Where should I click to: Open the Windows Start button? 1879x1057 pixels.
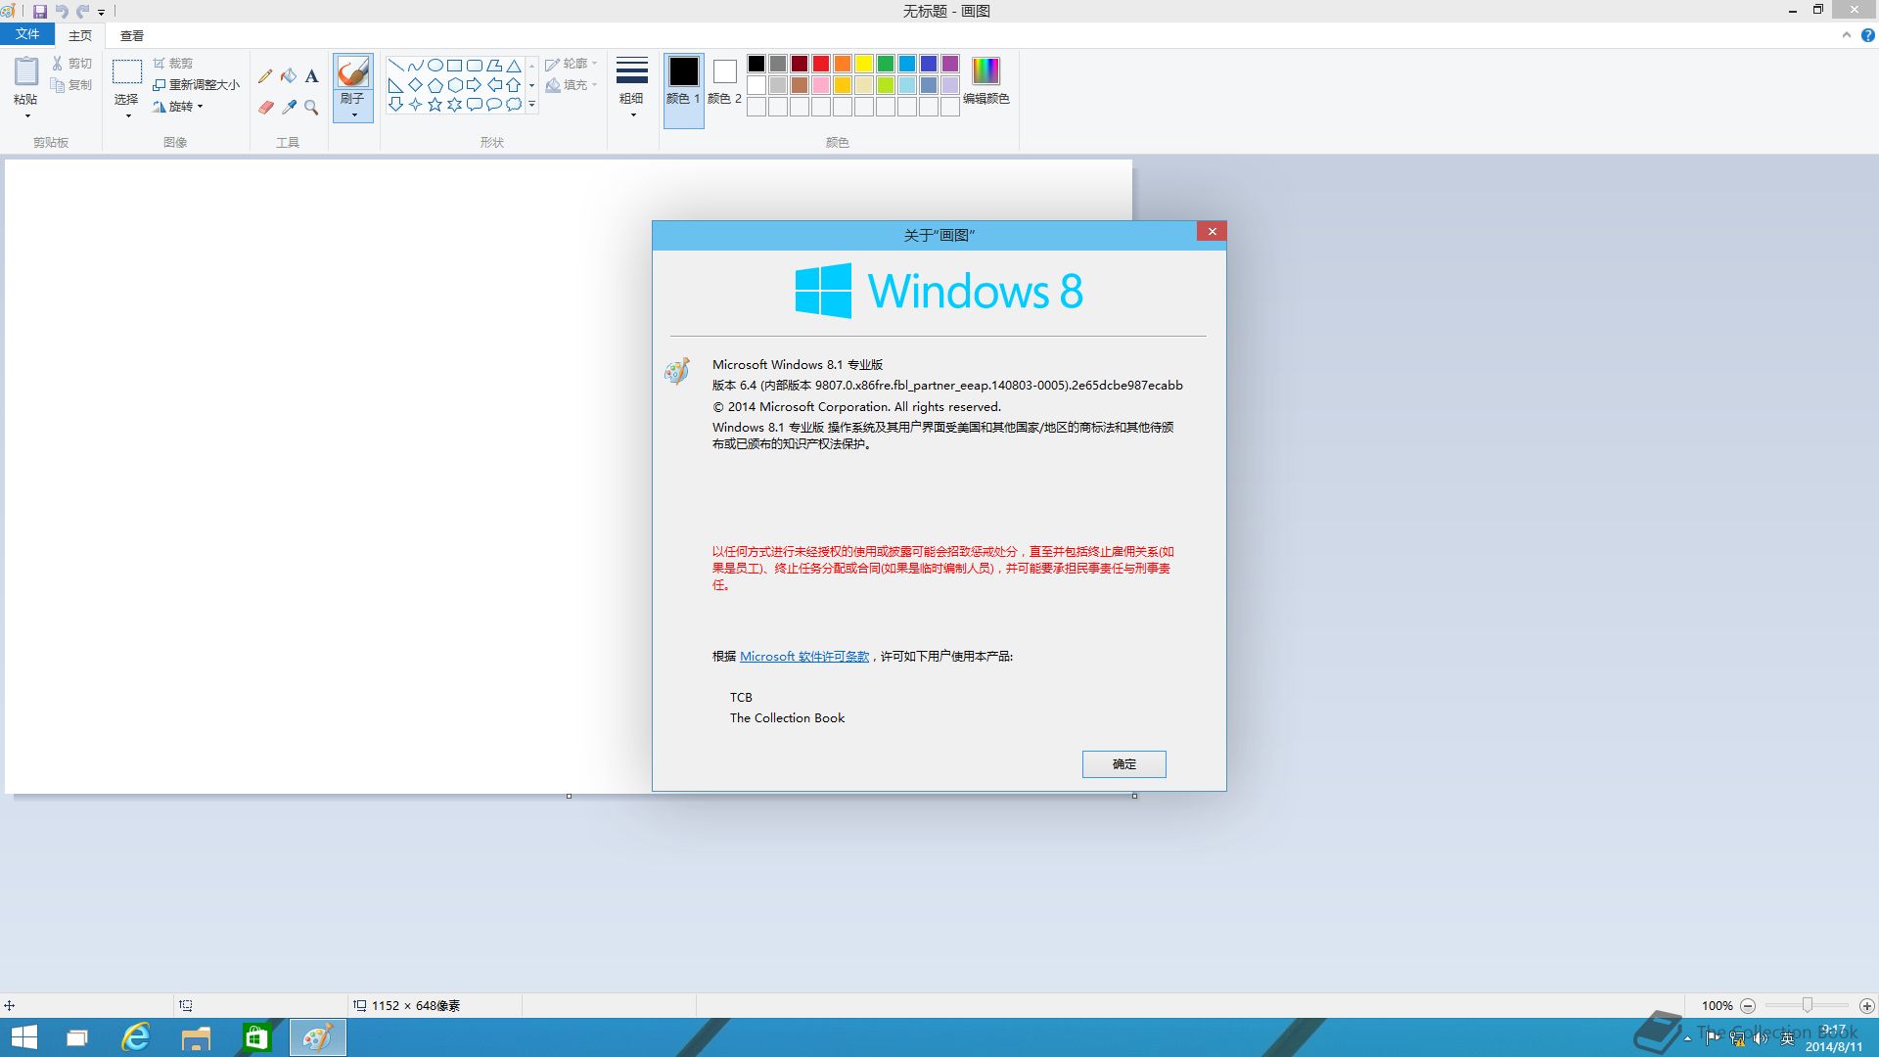23,1037
